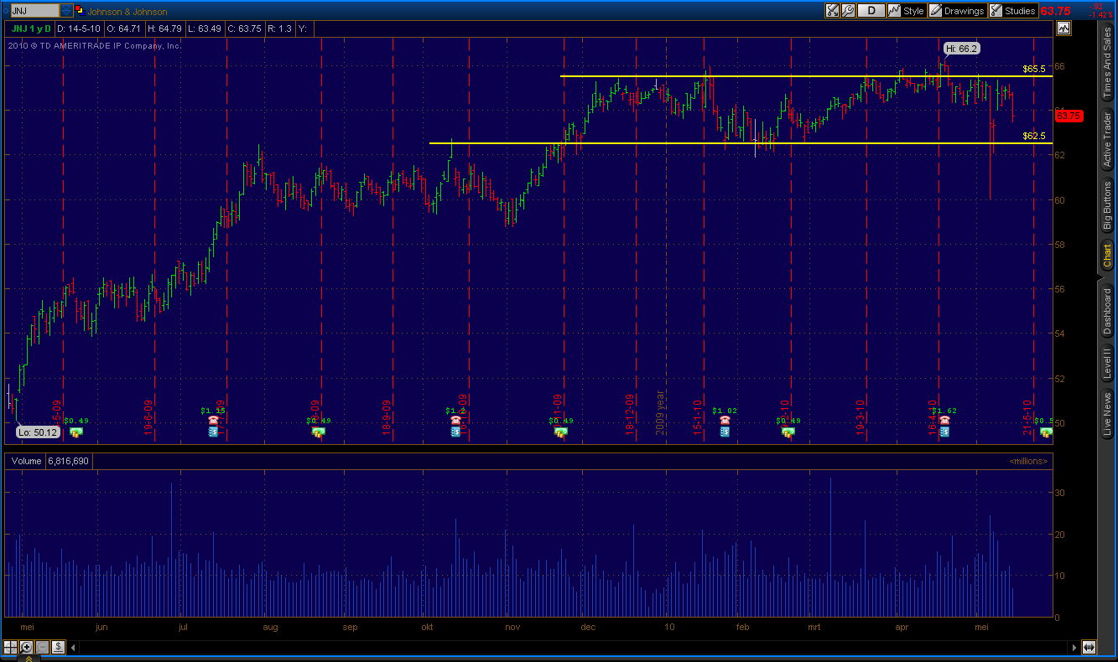1118x662 pixels.
Task: Select the dollar sign price-scale icon
Action: (x=58, y=647)
